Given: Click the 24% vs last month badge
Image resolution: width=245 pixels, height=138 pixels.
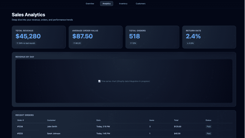Looking at the screenshot, I should click(x=26, y=43).
